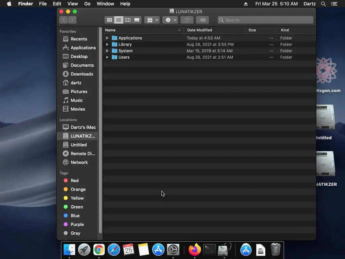Image resolution: width=345 pixels, height=259 pixels.
Task: Filter by the Orange tag
Action: point(78,190)
